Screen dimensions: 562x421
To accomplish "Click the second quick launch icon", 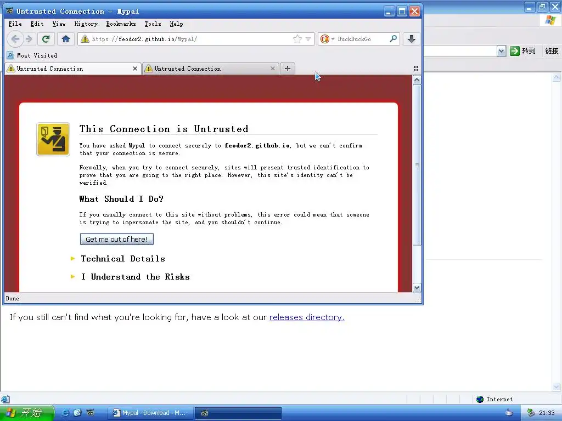I will (x=77, y=413).
